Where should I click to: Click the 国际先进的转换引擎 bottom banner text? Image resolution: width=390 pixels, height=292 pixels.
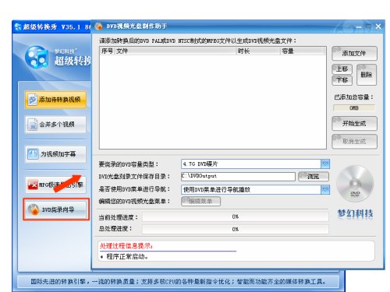point(179,282)
